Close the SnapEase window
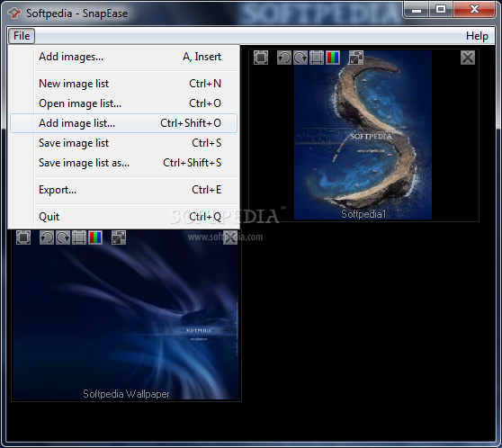Image resolution: width=502 pixels, height=448 pixels. (474, 10)
